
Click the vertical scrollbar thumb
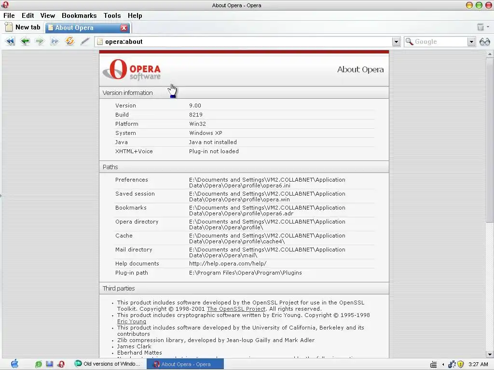(x=490, y=140)
